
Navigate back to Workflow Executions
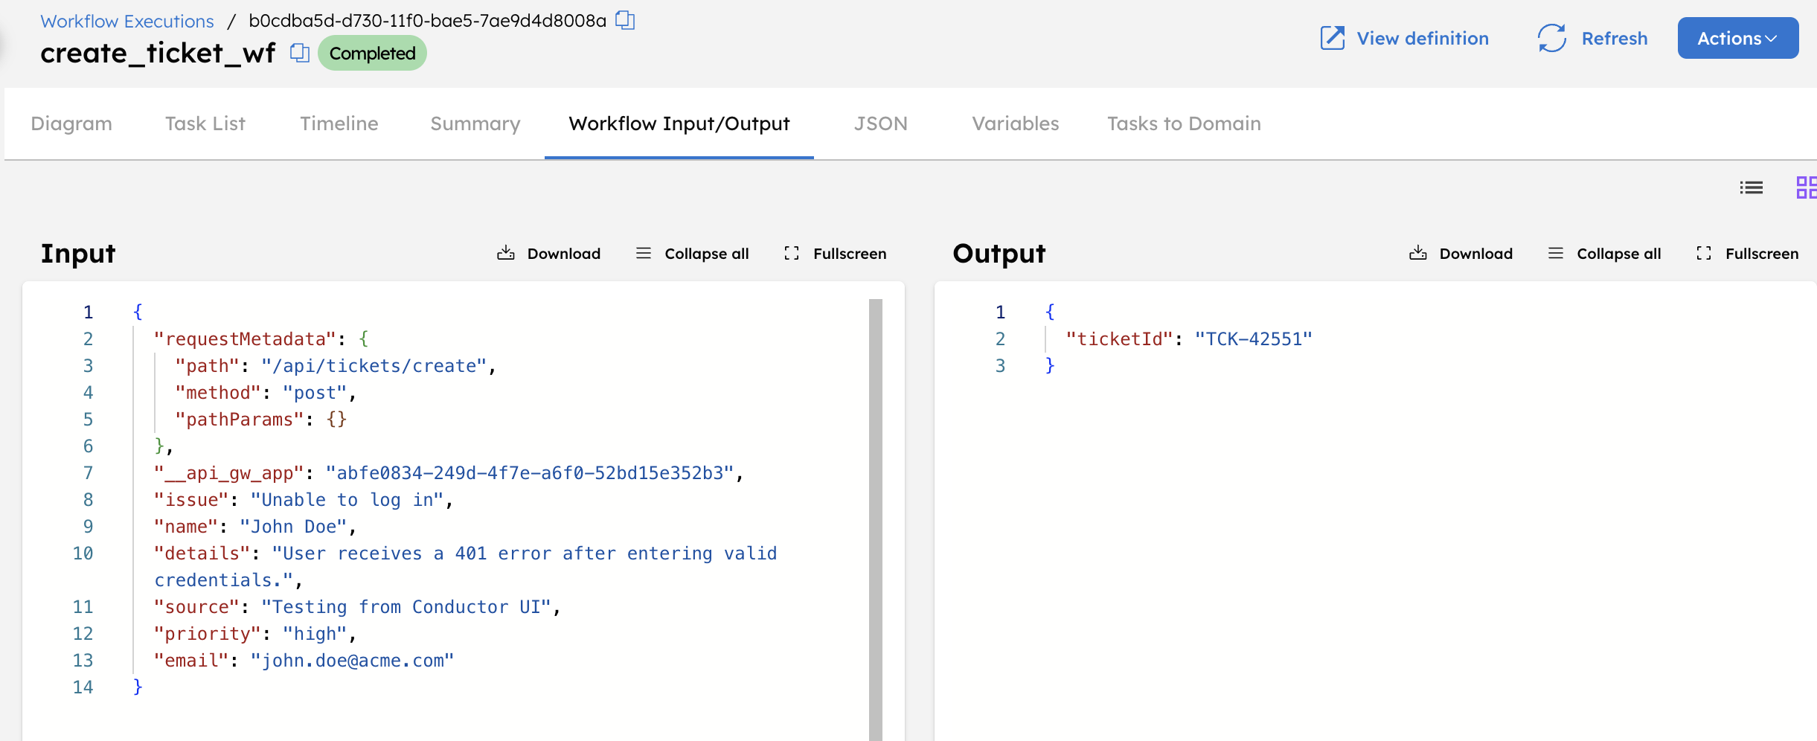pos(126,20)
